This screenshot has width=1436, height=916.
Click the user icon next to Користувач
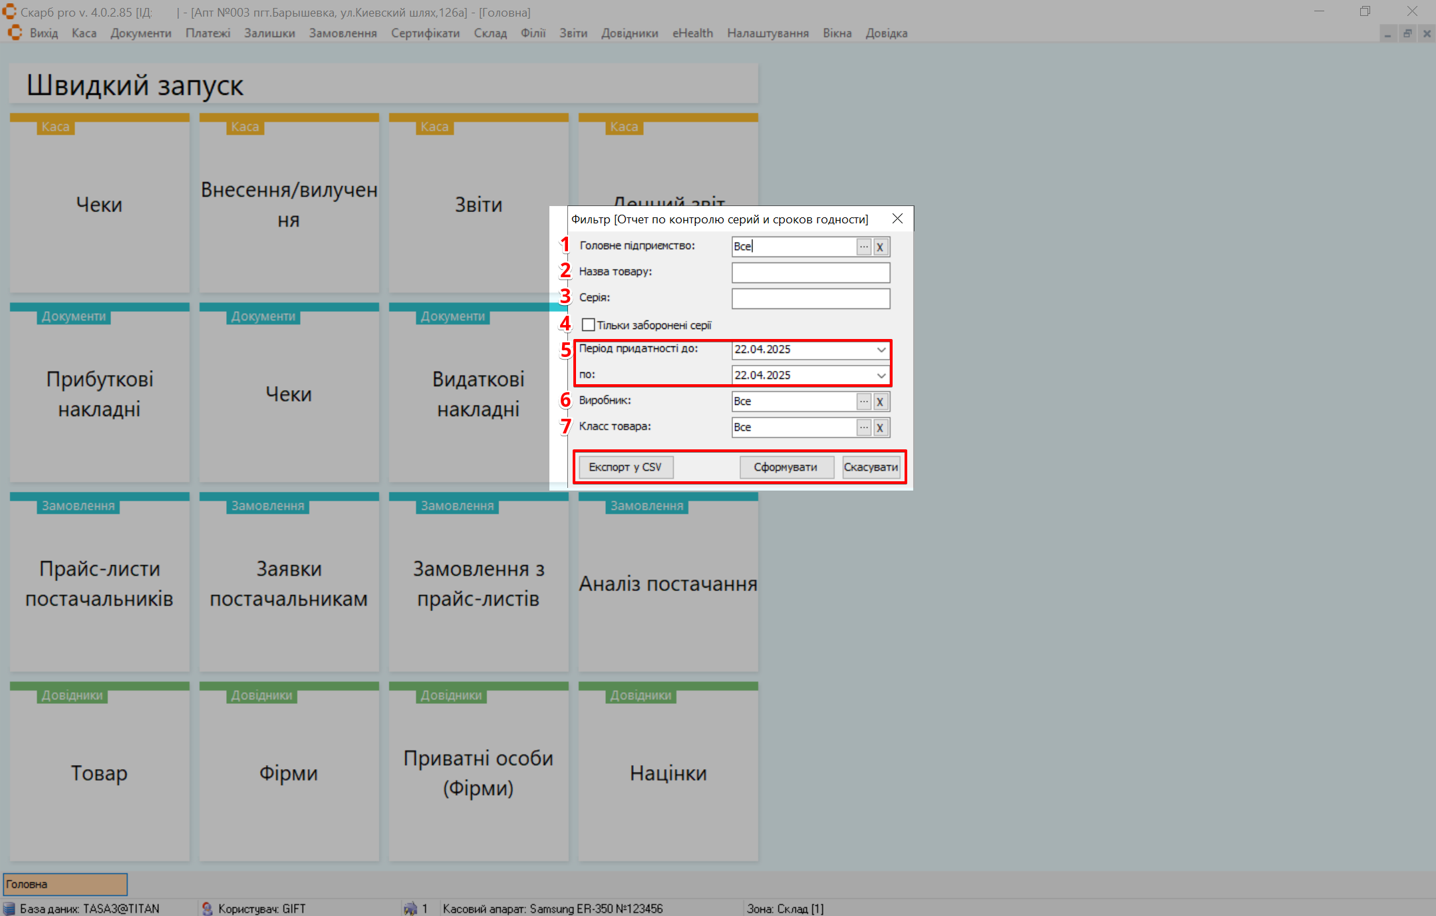(x=208, y=908)
